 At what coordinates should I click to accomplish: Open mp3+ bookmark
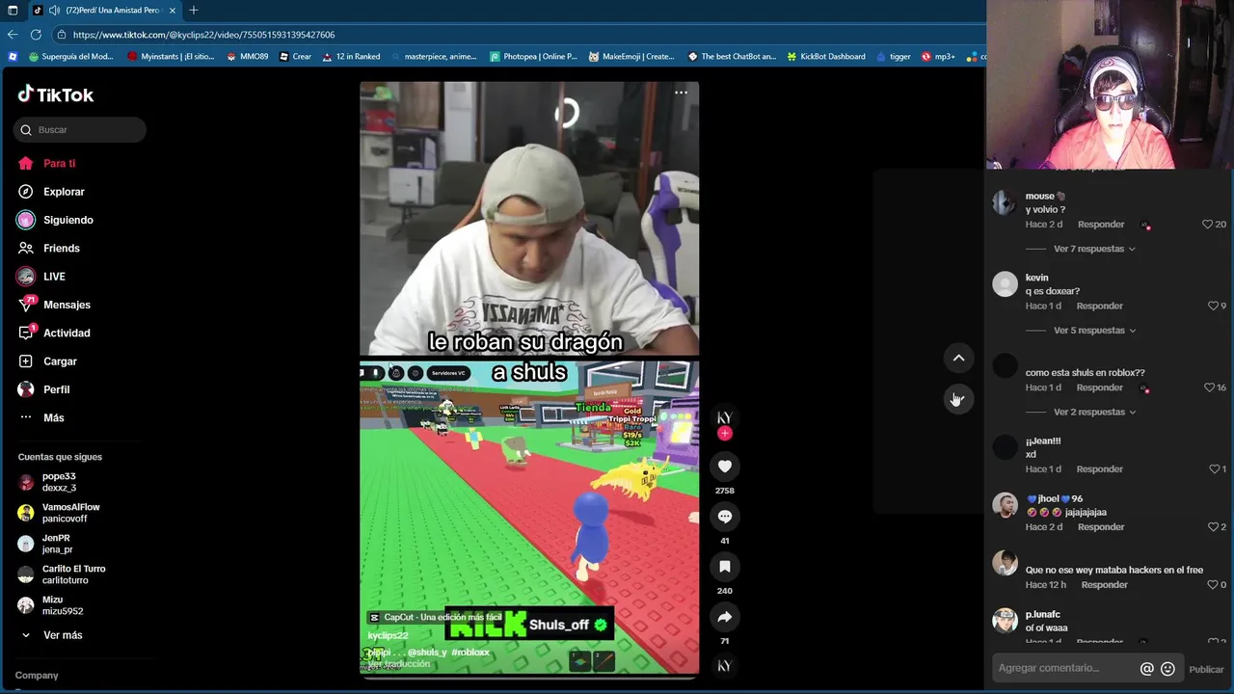point(938,57)
